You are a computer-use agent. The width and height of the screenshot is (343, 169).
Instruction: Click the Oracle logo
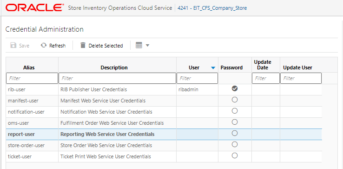[x=35, y=8]
